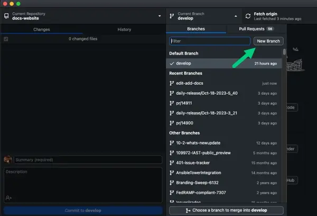Expand the Current Repository dropdown
317x216 pixels.
[159, 16]
